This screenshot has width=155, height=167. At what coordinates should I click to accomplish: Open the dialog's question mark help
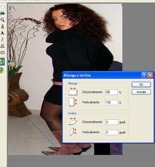[x=144, y=75]
